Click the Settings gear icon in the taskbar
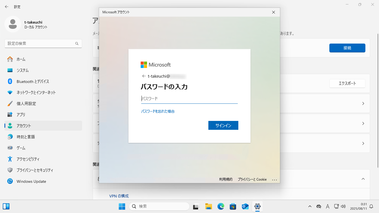Viewport: 379px width, 213px height. point(257,206)
